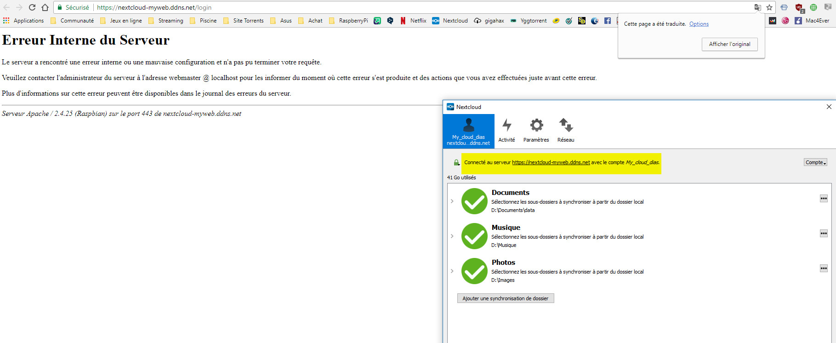Click the URL address bar field

pyautogui.click(x=414, y=7)
